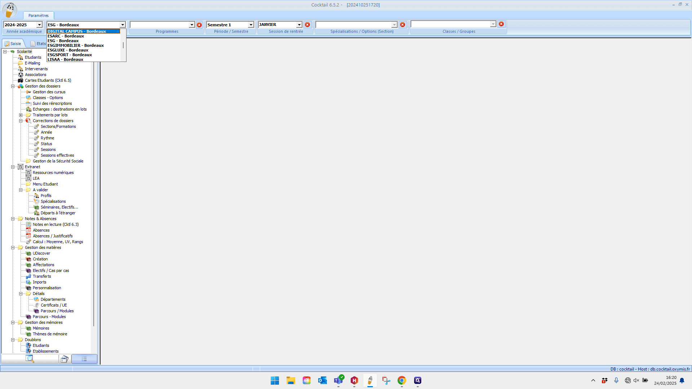Open Classes - Options entry
Image resolution: width=692 pixels, height=389 pixels.
(x=48, y=98)
